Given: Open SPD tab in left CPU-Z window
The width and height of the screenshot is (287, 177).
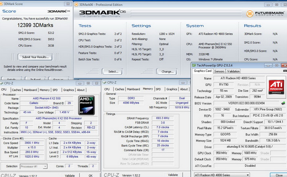Looking at the screenshot, I should point(55,90).
